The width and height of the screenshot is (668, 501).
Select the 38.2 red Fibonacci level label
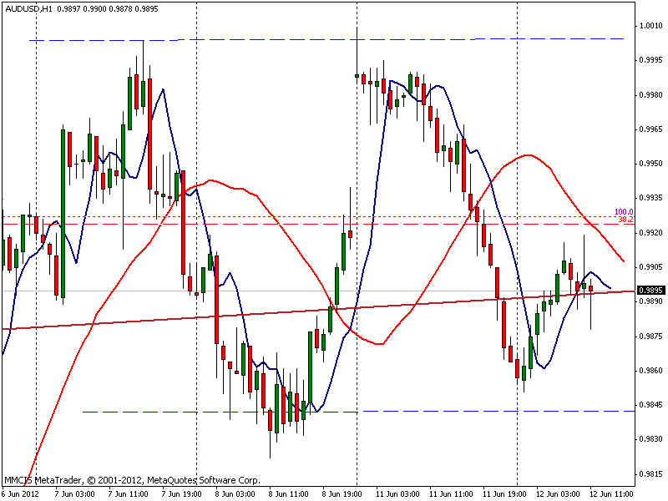[x=625, y=220]
